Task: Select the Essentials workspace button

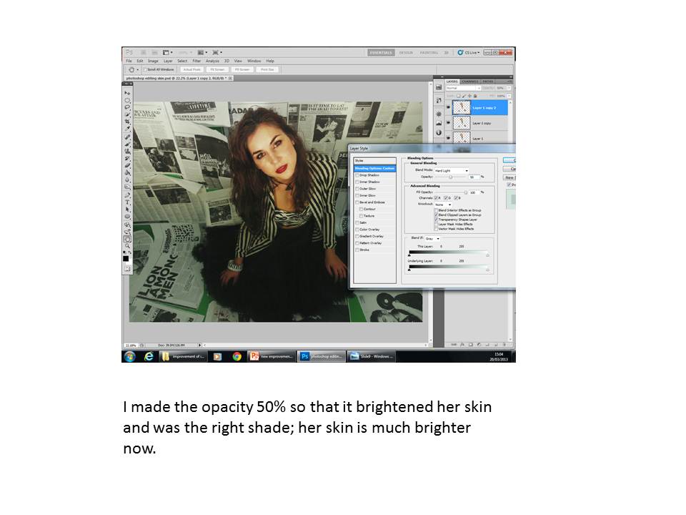Action: click(x=381, y=52)
